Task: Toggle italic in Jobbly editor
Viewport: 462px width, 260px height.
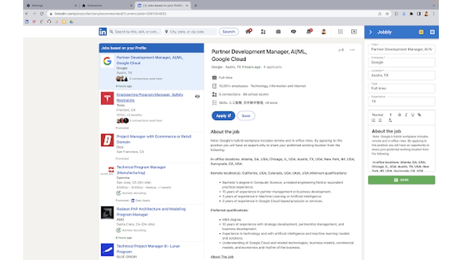Action: 406,115
